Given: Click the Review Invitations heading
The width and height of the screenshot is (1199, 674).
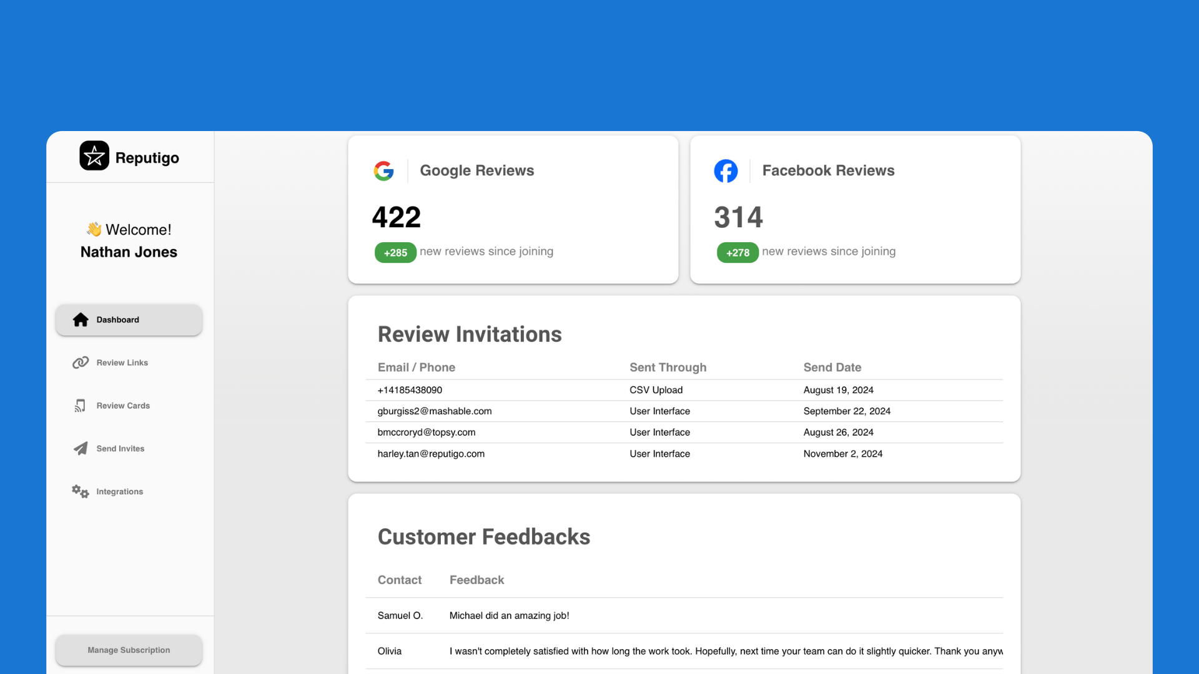Looking at the screenshot, I should pos(470,335).
